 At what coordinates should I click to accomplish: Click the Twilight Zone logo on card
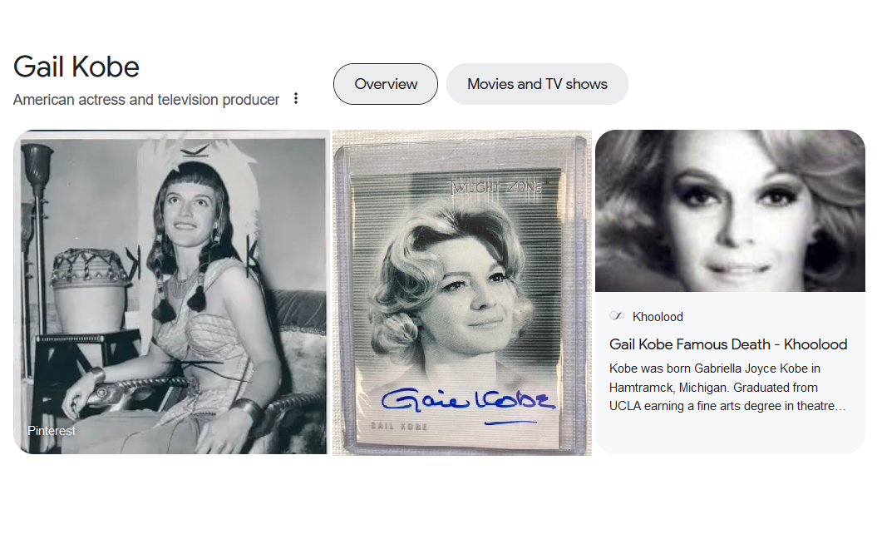click(496, 187)
